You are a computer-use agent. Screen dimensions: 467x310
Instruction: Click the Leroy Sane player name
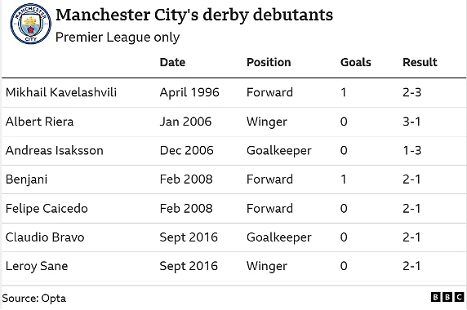tap(37, 266)
